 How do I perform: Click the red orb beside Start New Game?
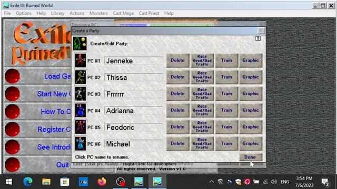click(x=12, y=94)
